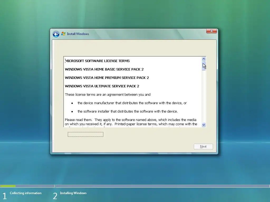Screen dimensions: 270x202
Task: Click 'These license terms are an agreement' sentence
Action: pos(108,94)
